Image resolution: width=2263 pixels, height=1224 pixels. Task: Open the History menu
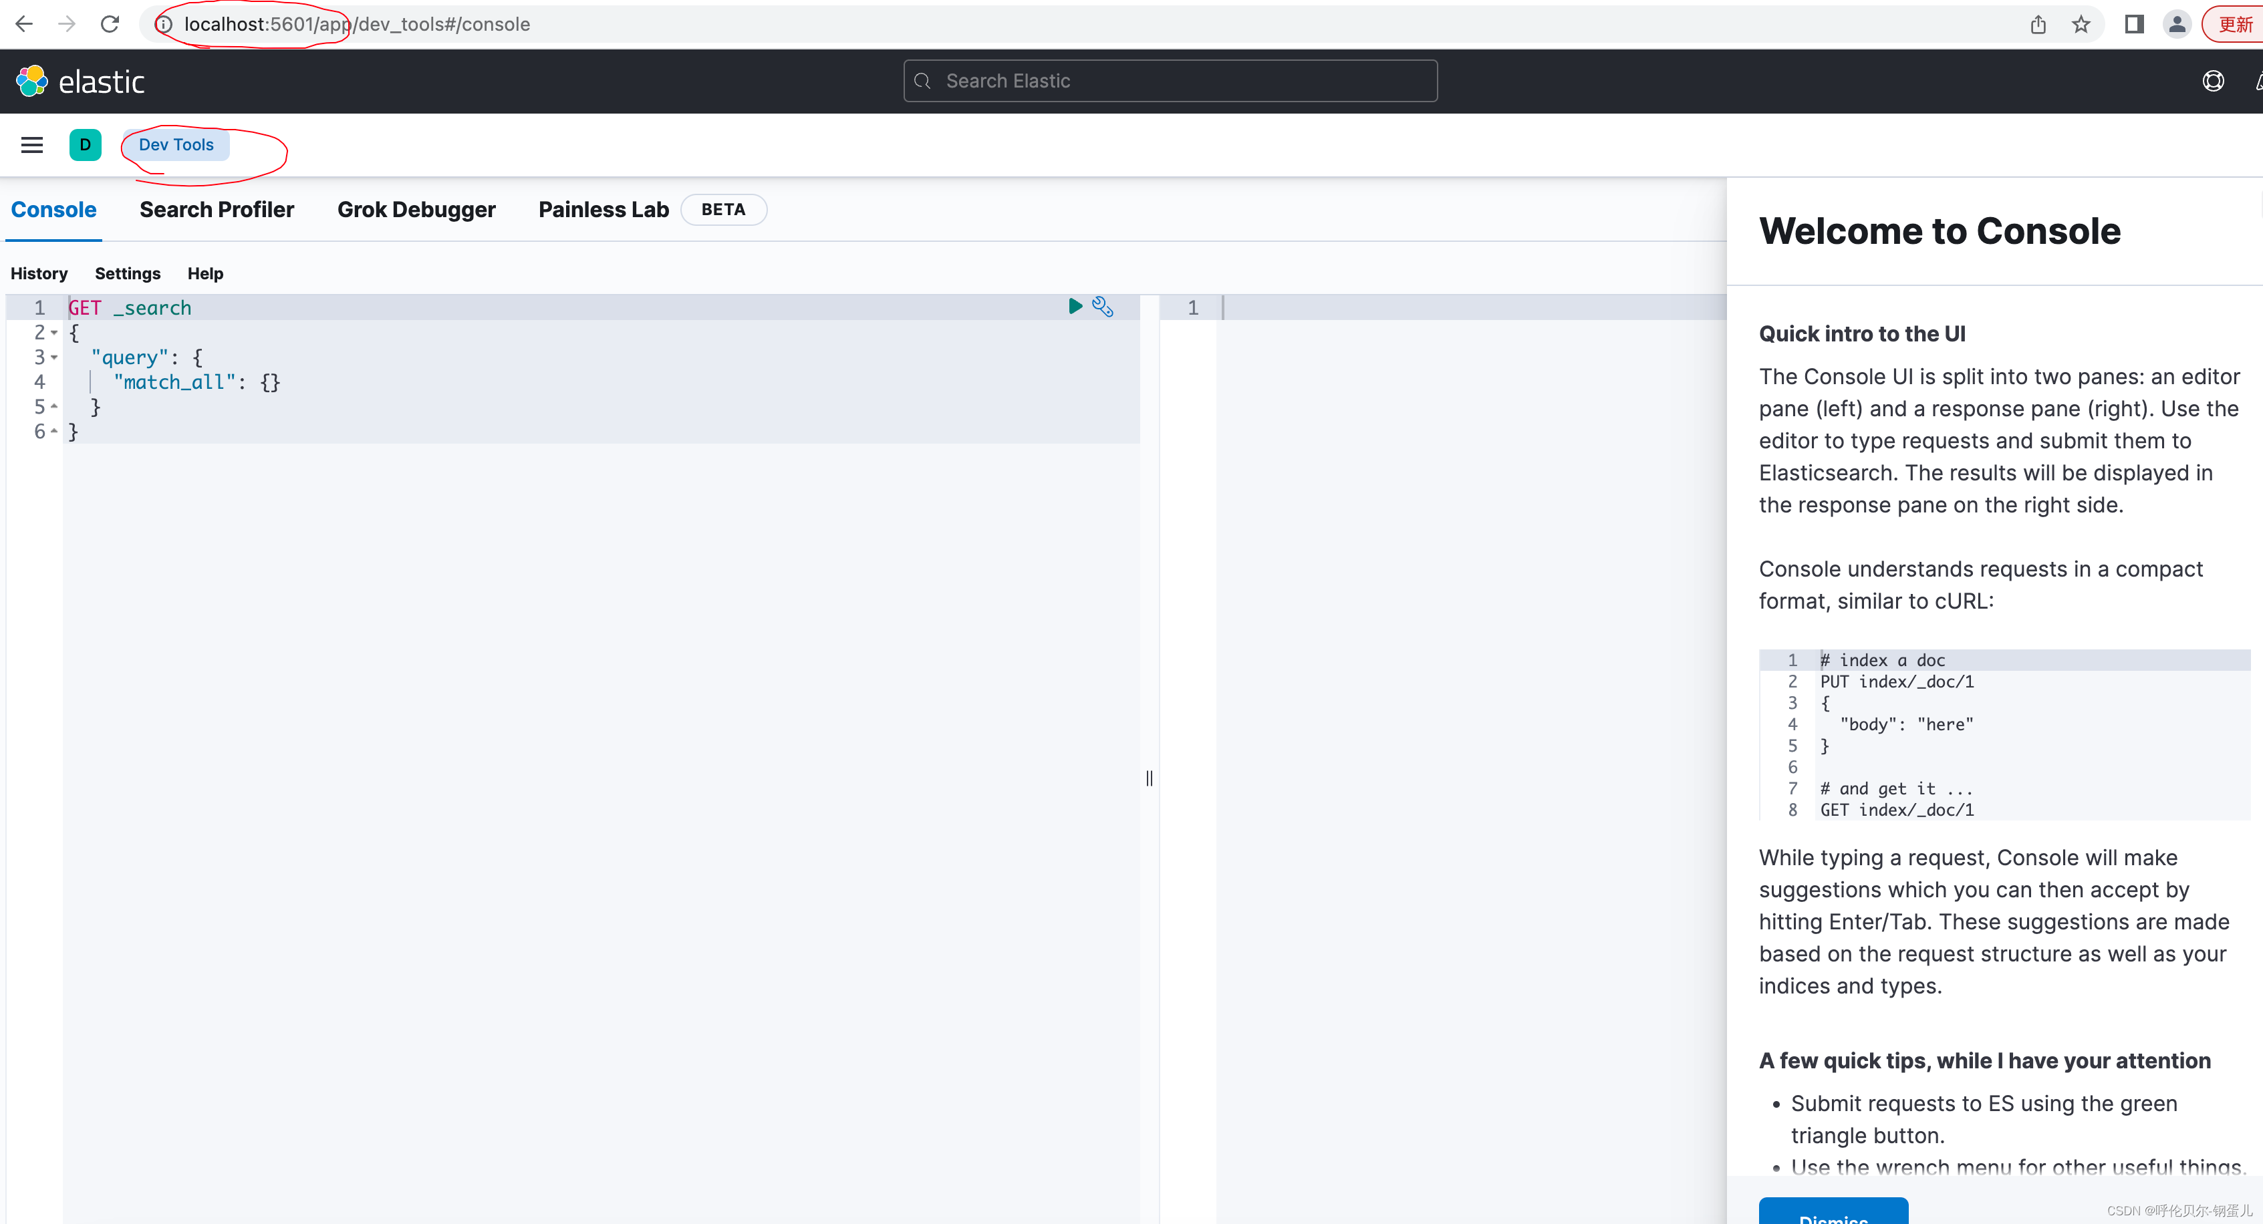[x=39, y=273]
